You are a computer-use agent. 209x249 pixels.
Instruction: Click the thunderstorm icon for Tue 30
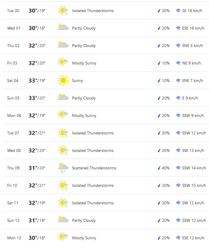[x=63, y=11]
